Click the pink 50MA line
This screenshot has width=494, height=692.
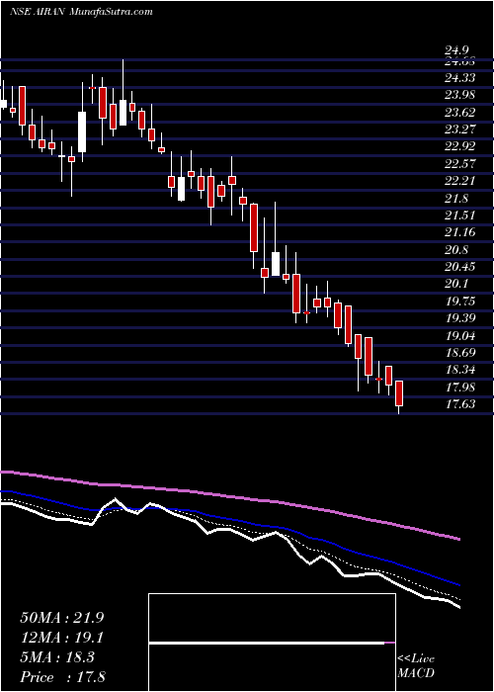(229, 496)
